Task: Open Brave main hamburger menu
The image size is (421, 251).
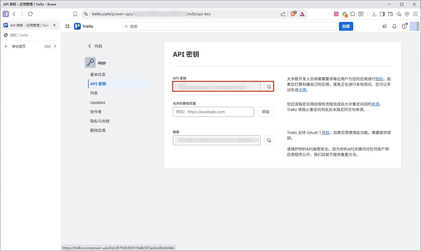Action: point(415,14)
